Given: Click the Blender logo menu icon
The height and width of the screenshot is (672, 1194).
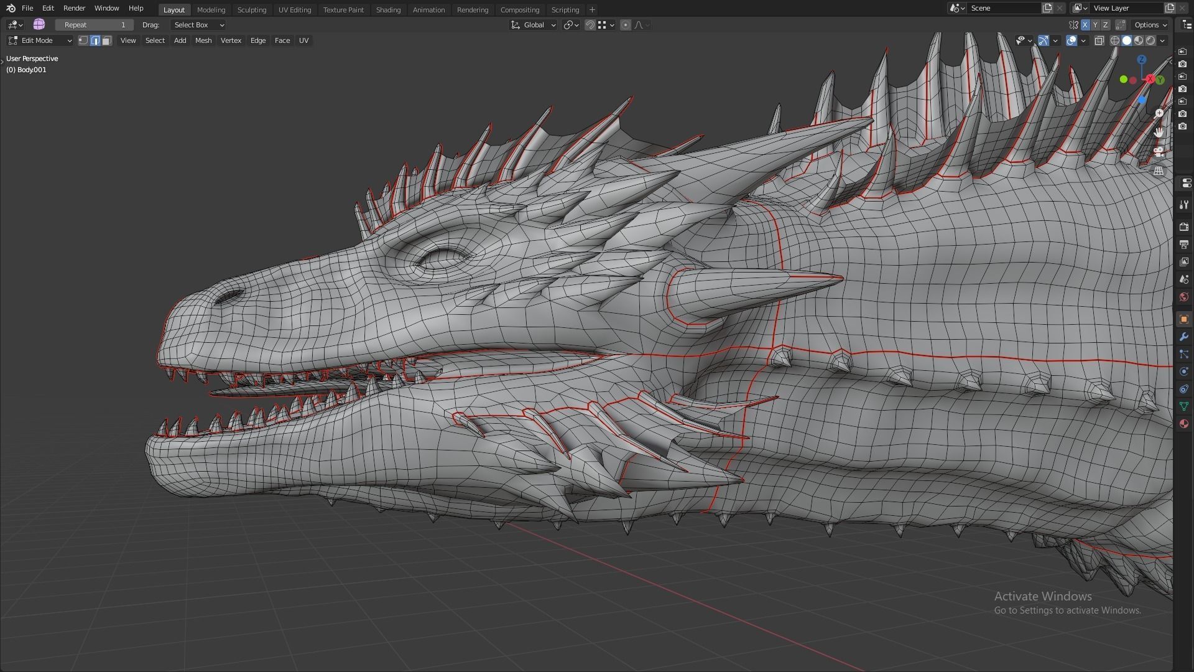Looking at the screenshot, I should 11,8.
